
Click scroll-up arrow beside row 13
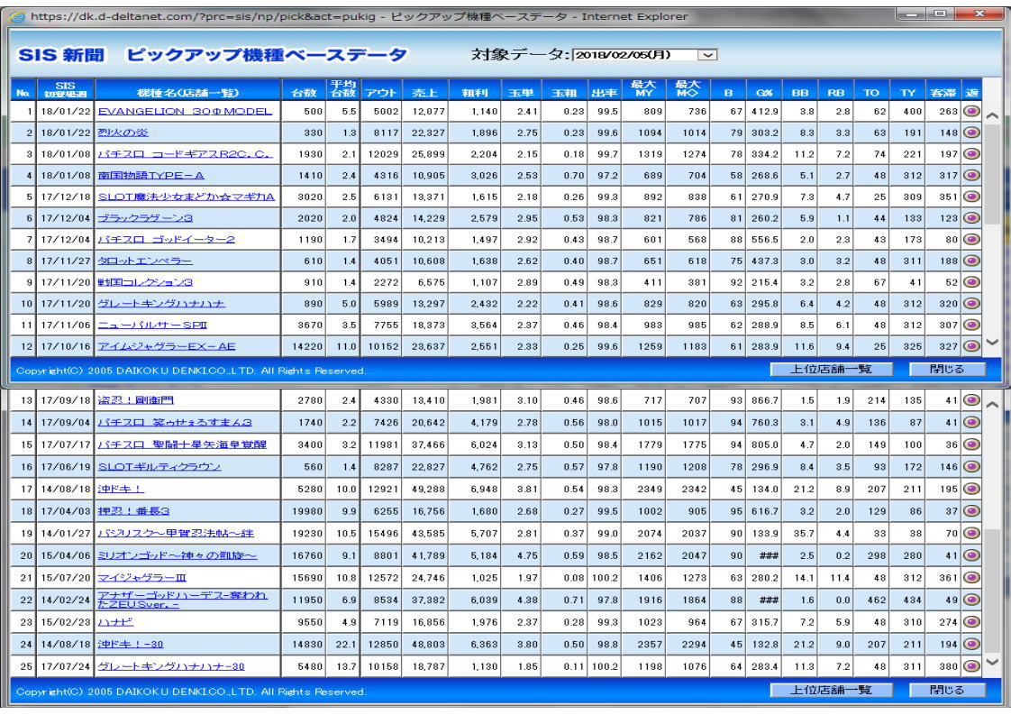[x=992, y=405]
